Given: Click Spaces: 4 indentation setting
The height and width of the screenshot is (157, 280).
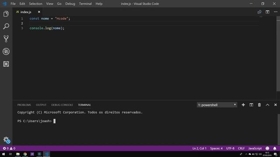Looking at the screenshot, I should (x=216, y=148).
